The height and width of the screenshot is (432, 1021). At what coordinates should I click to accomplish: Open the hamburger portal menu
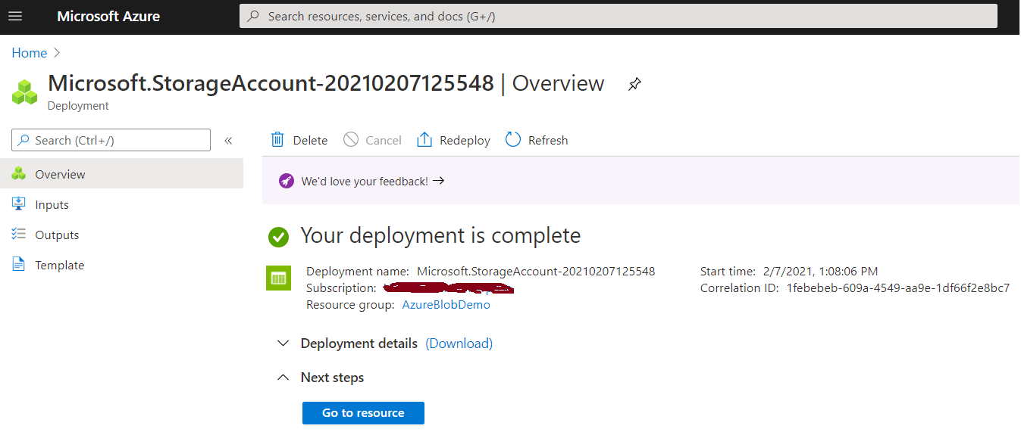15,16
